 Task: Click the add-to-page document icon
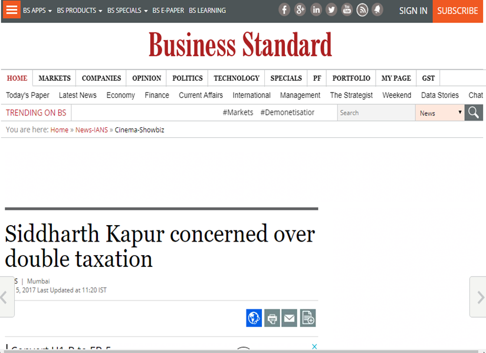coord(308,318)
